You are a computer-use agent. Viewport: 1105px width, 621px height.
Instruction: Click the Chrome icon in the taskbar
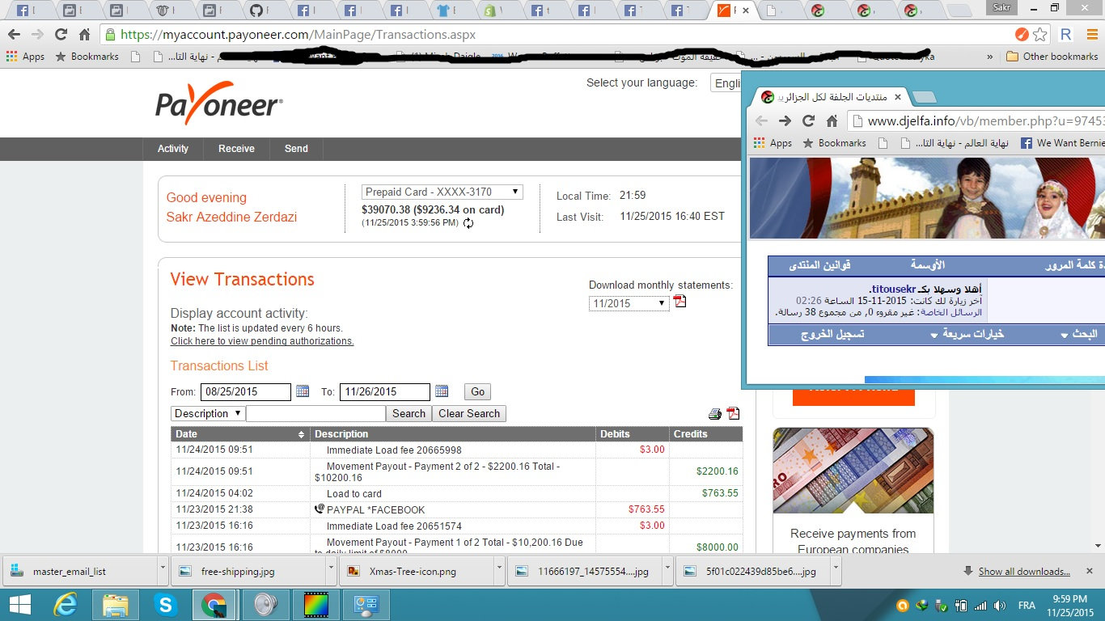(x=214, y=605)
